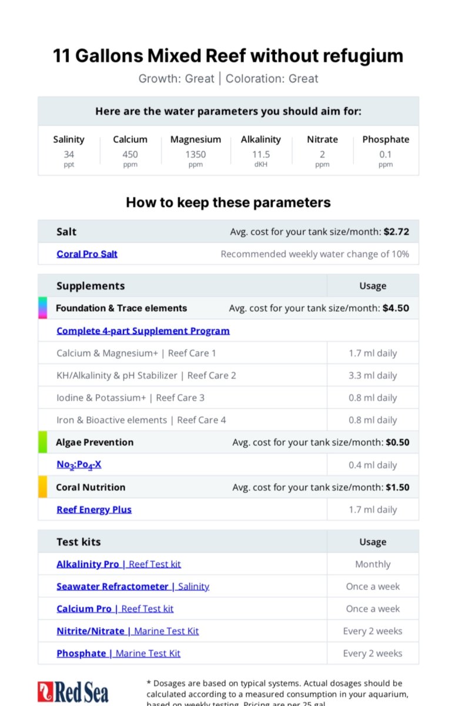Open the No3:Po4-X product link
452x706 pixels.
click(79, 465)
